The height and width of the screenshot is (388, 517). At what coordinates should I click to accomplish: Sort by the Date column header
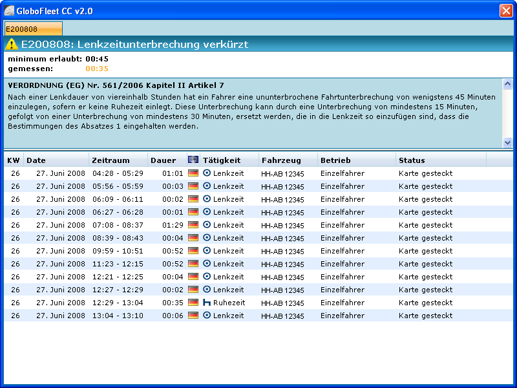coord(56,160)
